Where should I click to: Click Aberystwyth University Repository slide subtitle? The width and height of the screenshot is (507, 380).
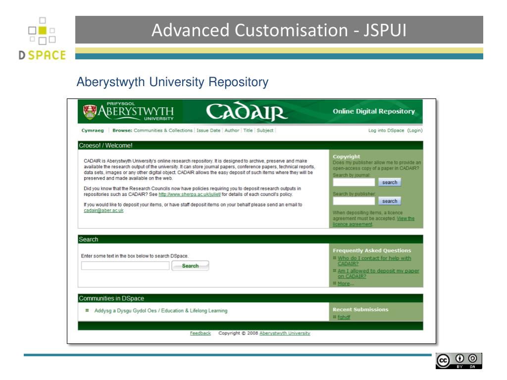pyautogui.click(x=172, y=82)
